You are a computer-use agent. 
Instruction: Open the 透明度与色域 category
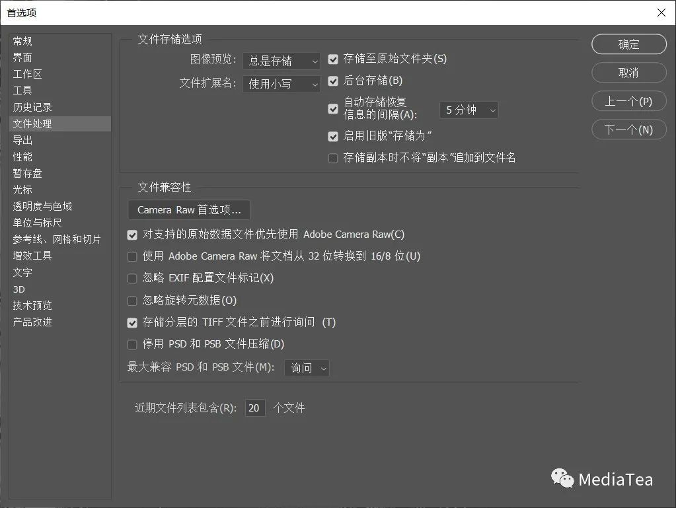point(60,206)
